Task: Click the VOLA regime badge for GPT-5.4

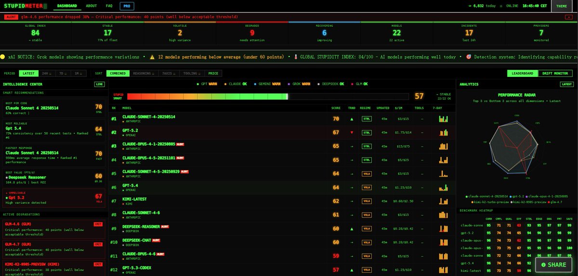Action: point(367,188)
